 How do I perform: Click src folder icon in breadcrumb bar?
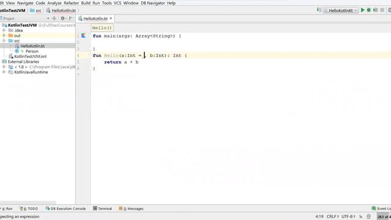tap(32, 10)
